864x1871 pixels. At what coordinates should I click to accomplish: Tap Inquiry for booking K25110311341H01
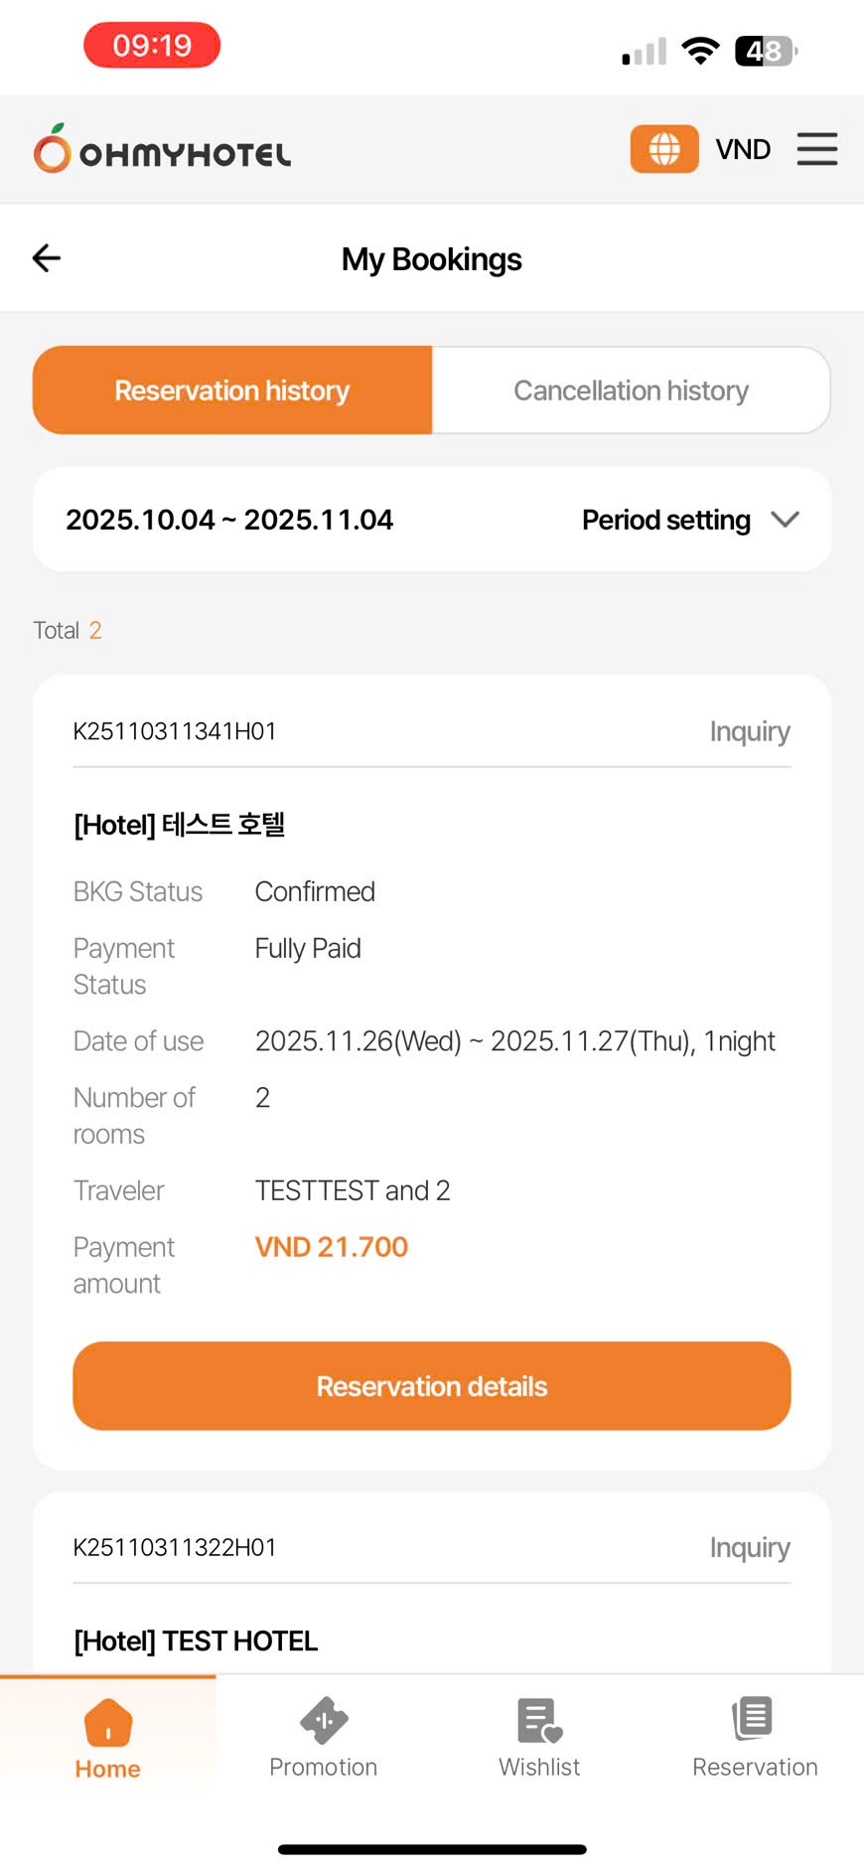[750, 731]
